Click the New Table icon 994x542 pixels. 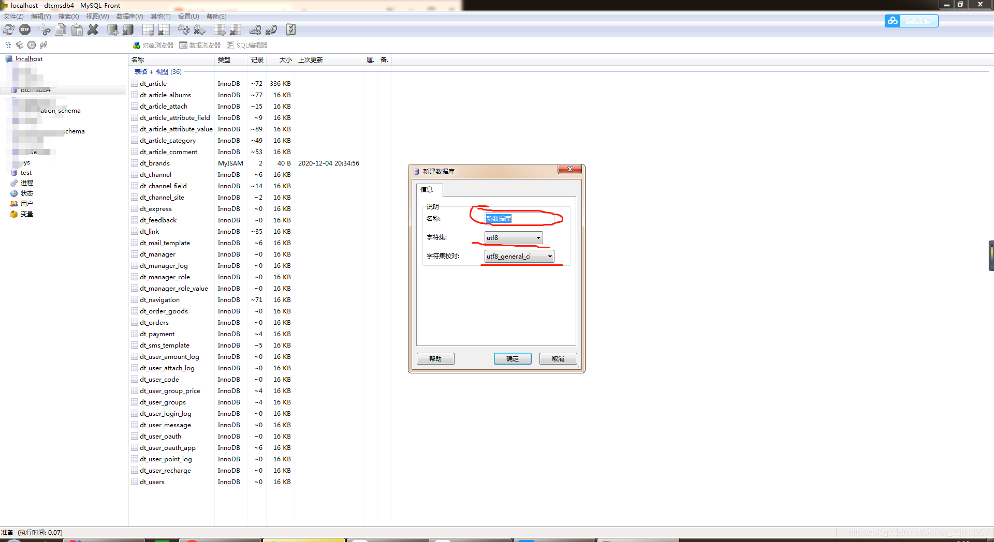coord(148,30)
